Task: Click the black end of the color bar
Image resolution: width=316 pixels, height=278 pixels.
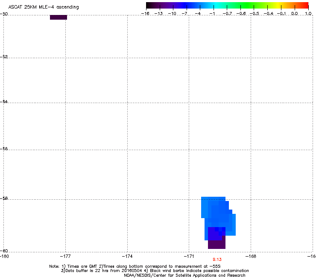Action: [x=148, y=5]
